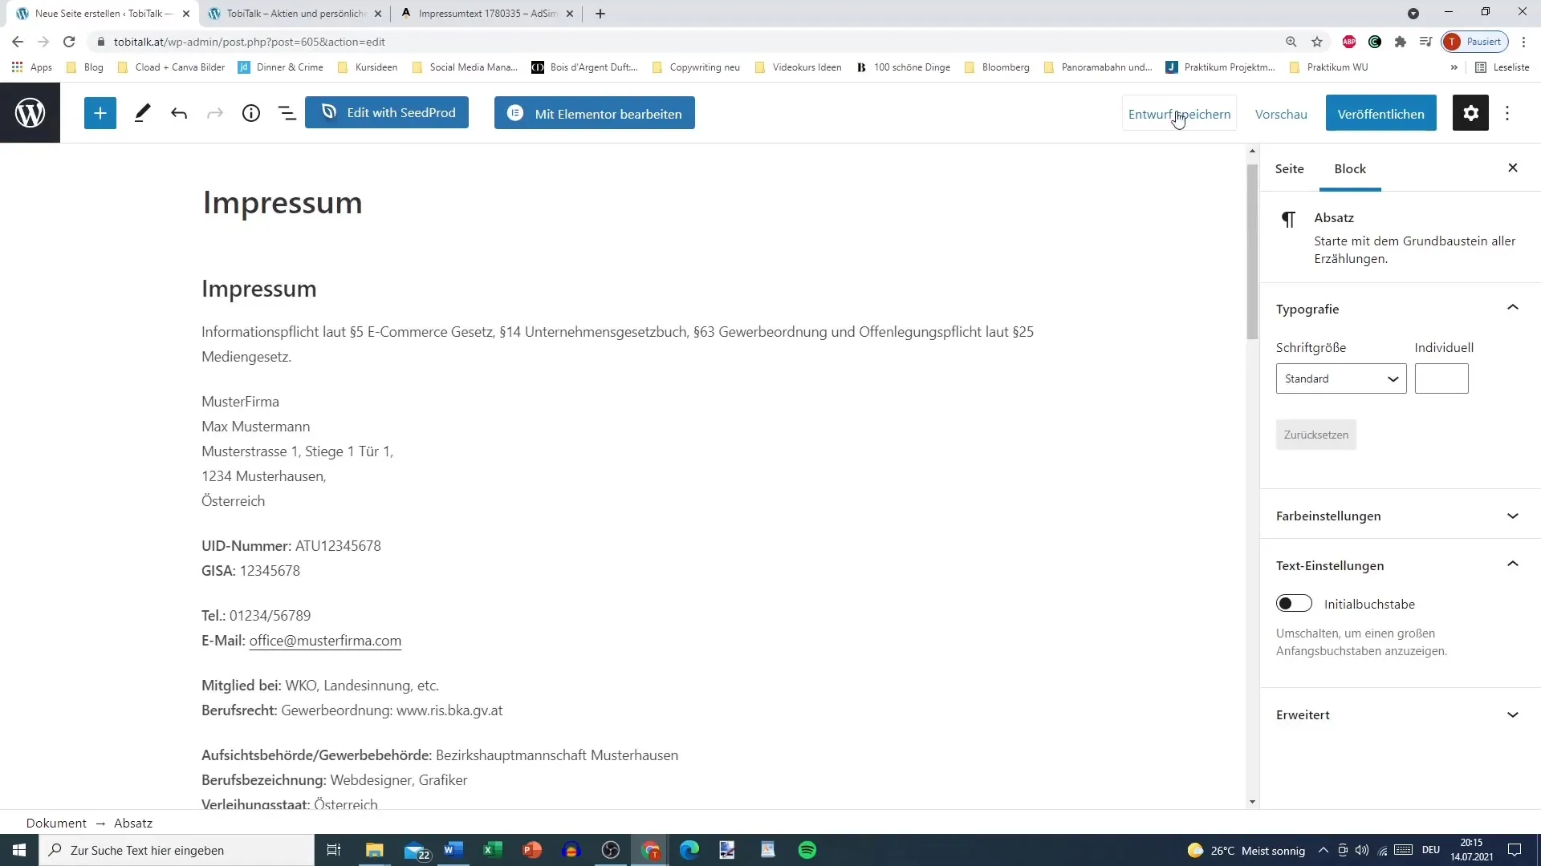Click the WordPress logo icon

[x=29, y=113]
